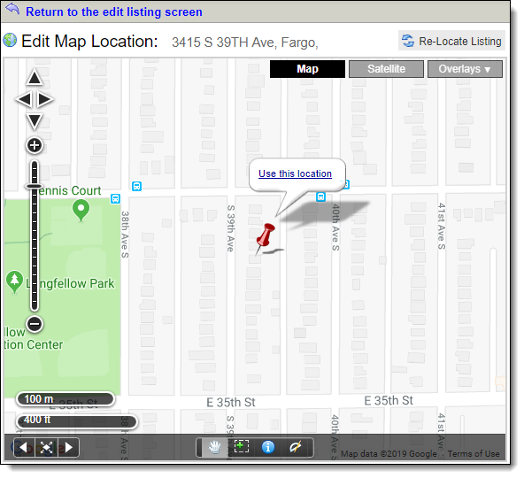
Task: Return to the edit listing screen
Action: coord(114,12)
